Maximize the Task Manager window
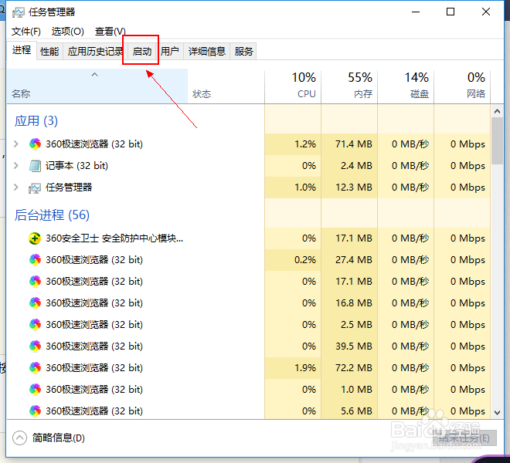This screenshot has width=510, height=463. pyautogui.click(x=450, y=12)
